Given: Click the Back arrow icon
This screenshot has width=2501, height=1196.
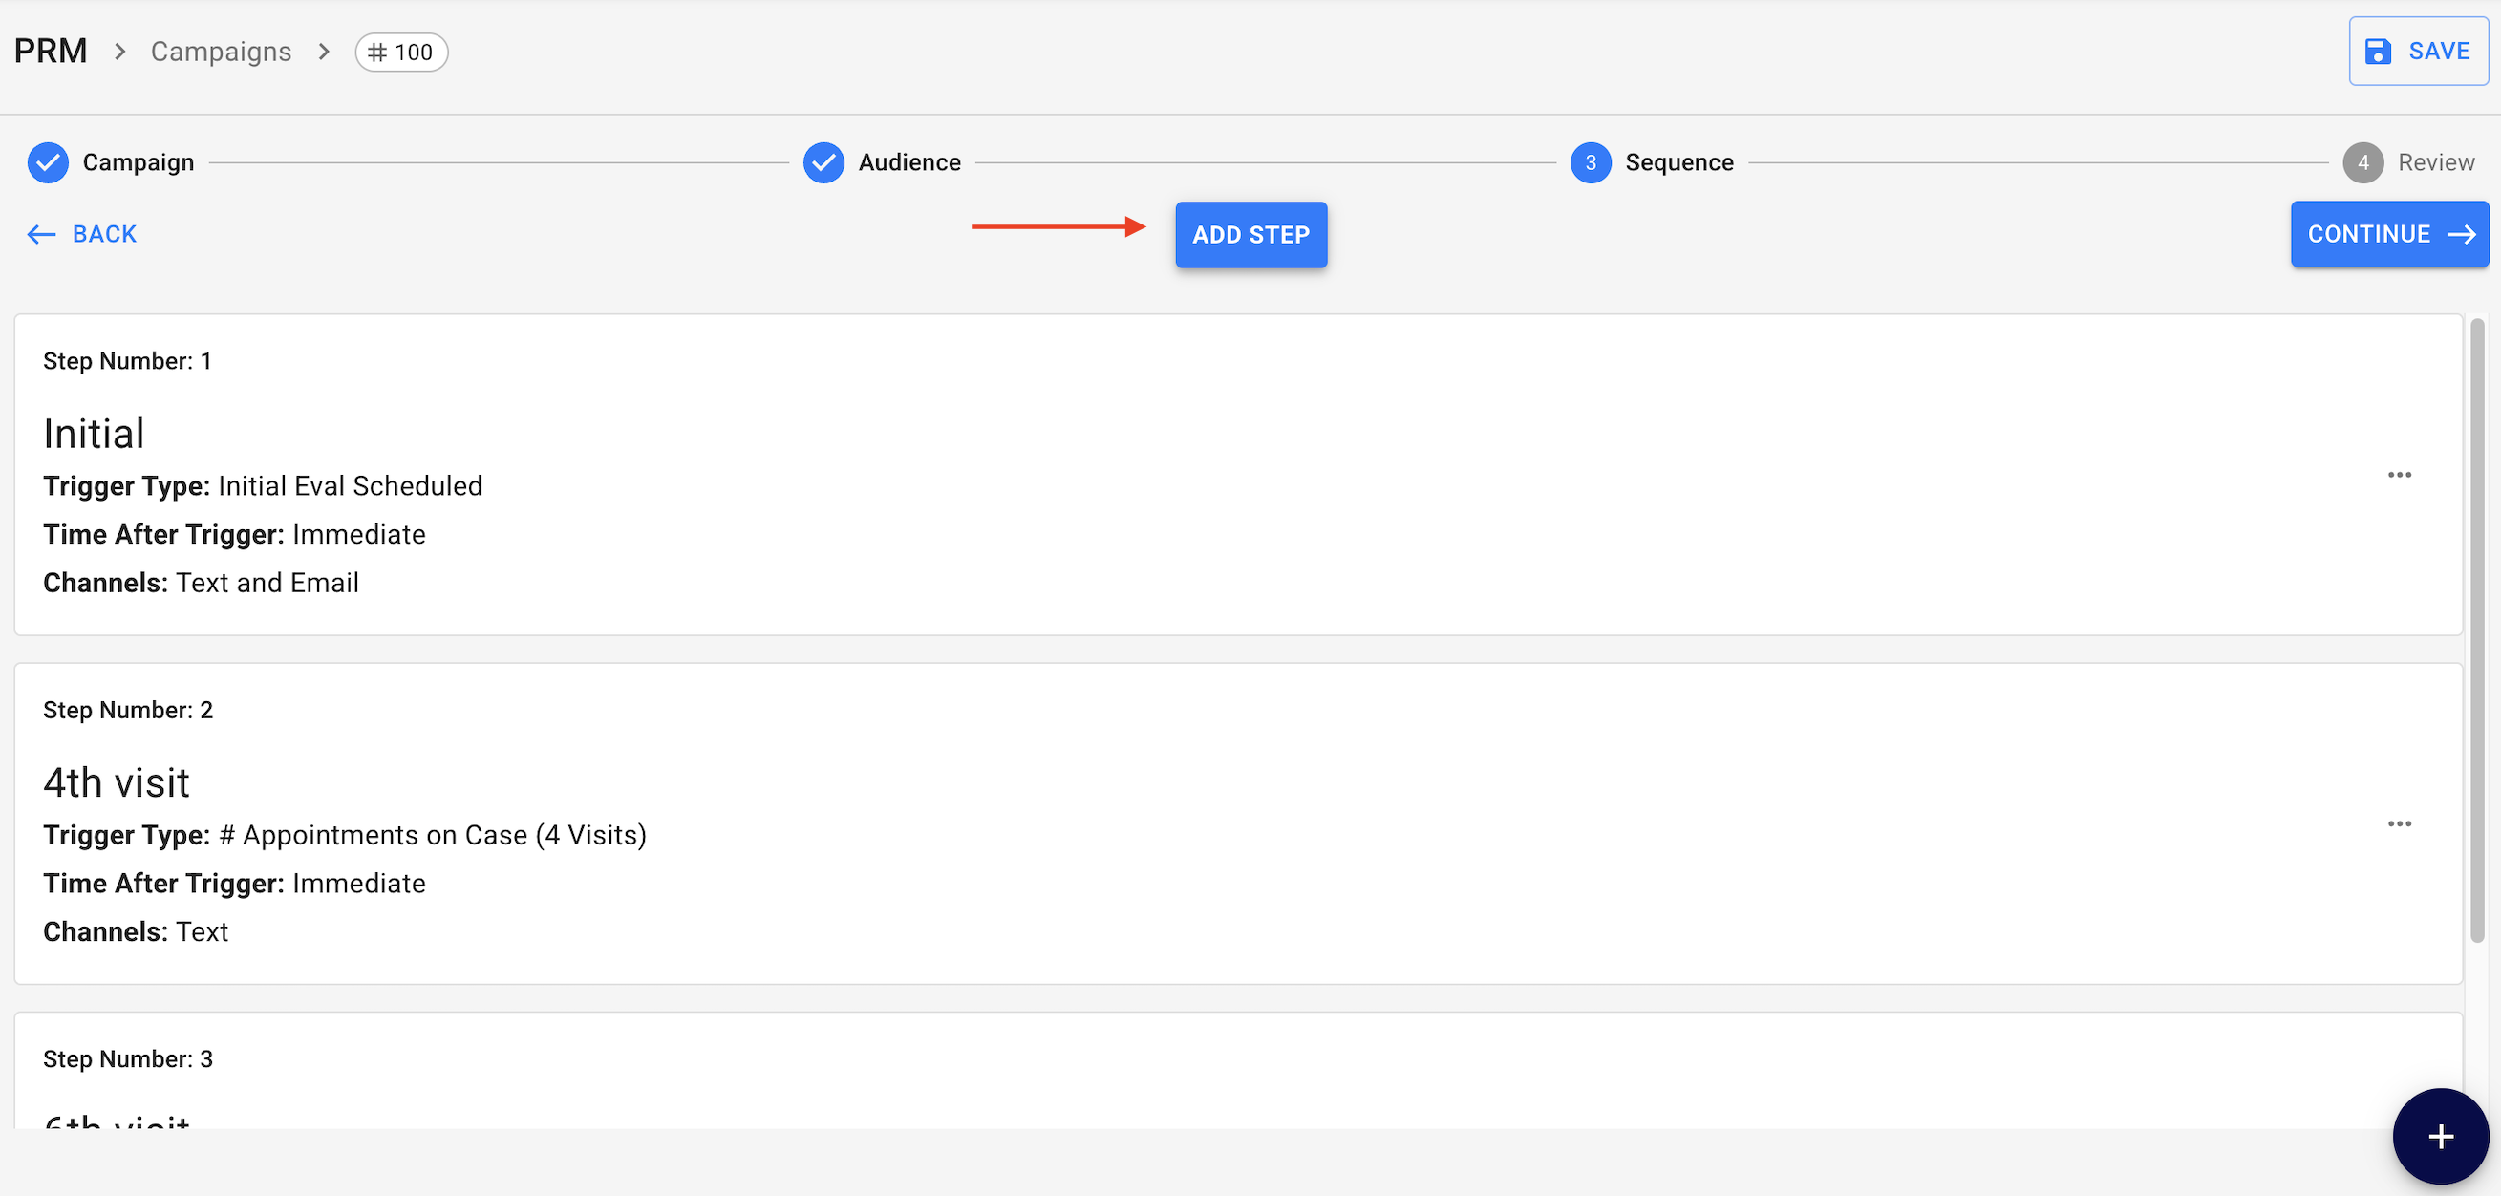Looking at the screenshot, I should click(41, 234).
